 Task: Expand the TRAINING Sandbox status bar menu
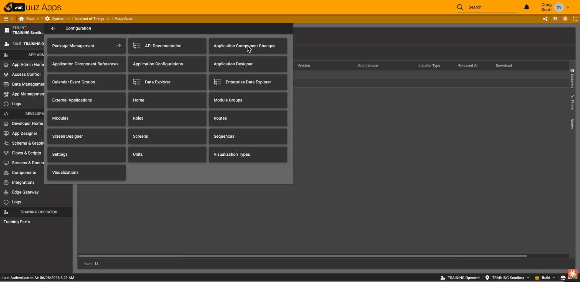528,278
